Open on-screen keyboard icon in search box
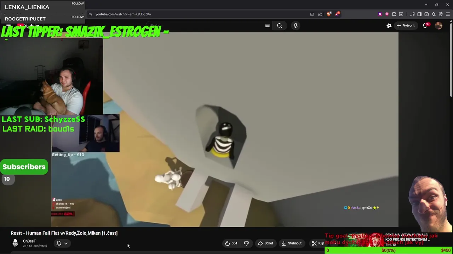Image resolution: width=453 pixels, height=254 pixels. click(x=267, y=25)
